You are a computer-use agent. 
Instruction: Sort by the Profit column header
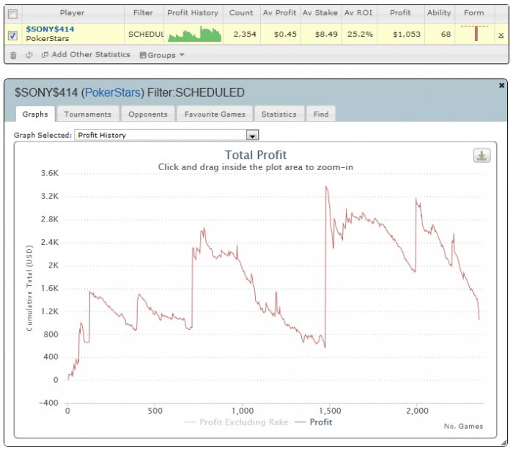click(x=400, y=12)
